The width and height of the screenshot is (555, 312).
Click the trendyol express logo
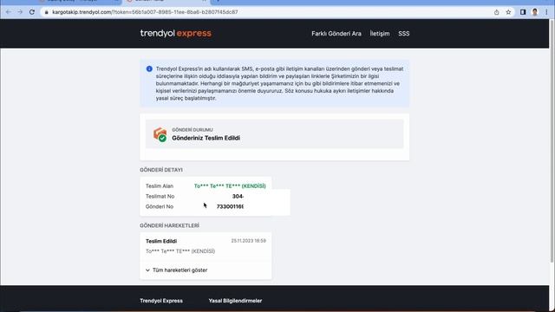pyautogui.click(x=175, y=33)
